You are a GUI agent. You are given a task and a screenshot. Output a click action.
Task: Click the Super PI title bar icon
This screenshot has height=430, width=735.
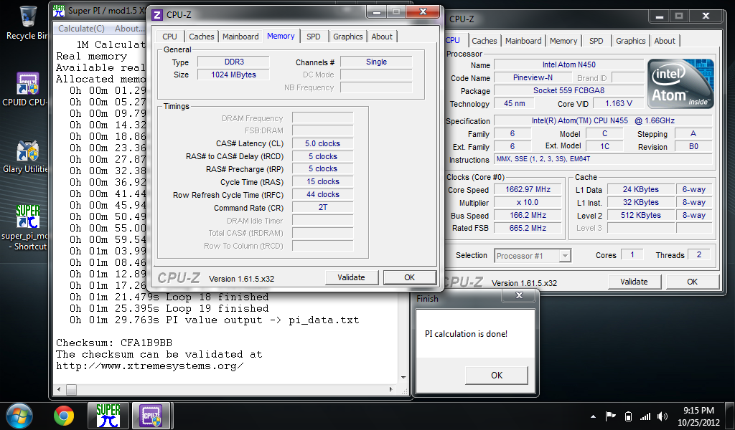59,10
